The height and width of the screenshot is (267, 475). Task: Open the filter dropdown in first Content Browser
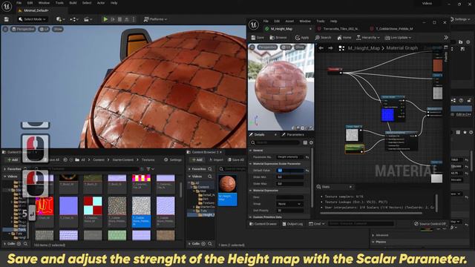click(x=150, y=169)
